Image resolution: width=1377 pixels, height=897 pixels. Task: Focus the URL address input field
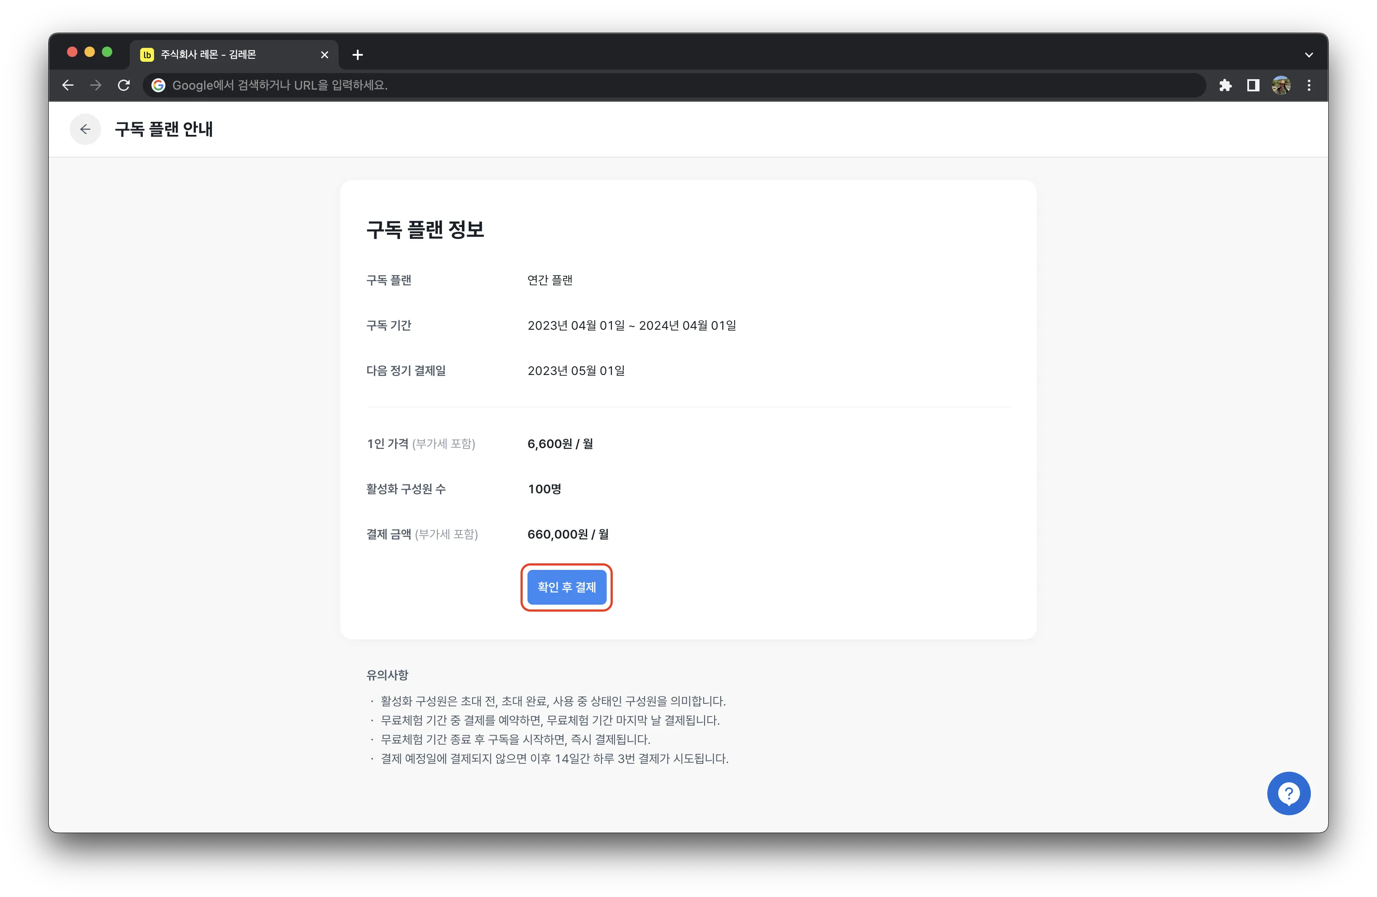[674, 86]
